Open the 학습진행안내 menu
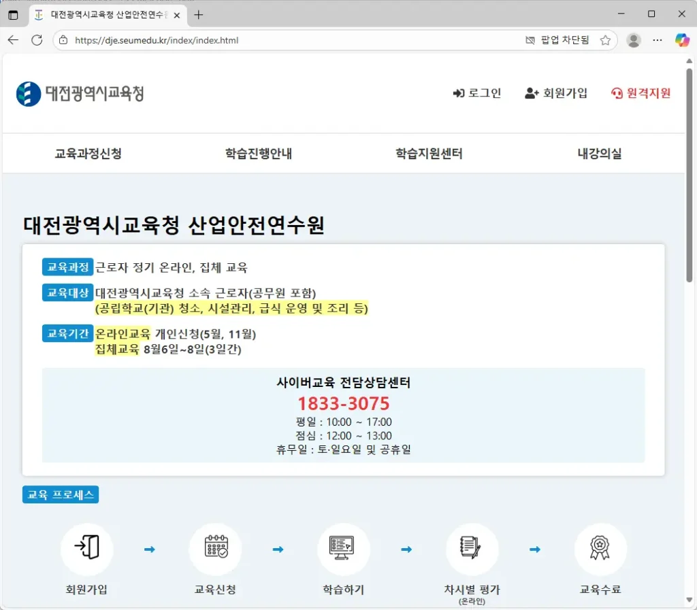697x610 pixels. pos(259,154)
